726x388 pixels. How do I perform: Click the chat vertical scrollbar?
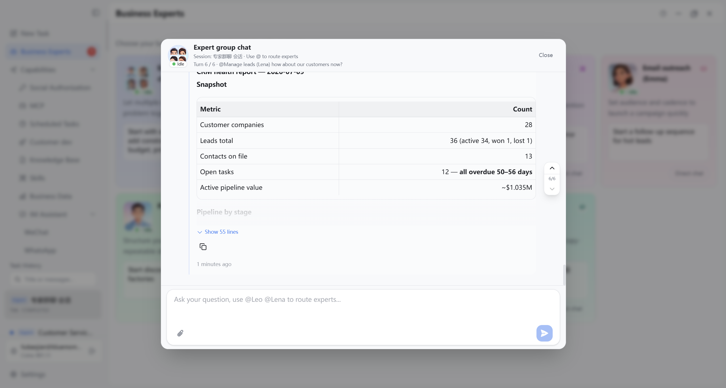(x=564, y=275)
